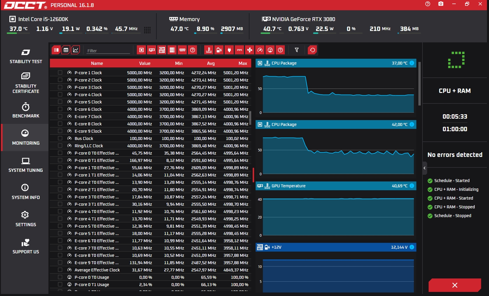Collapse right panel with chevron arrow
Screen dimensions: 489x296
(x=425, y=168)
